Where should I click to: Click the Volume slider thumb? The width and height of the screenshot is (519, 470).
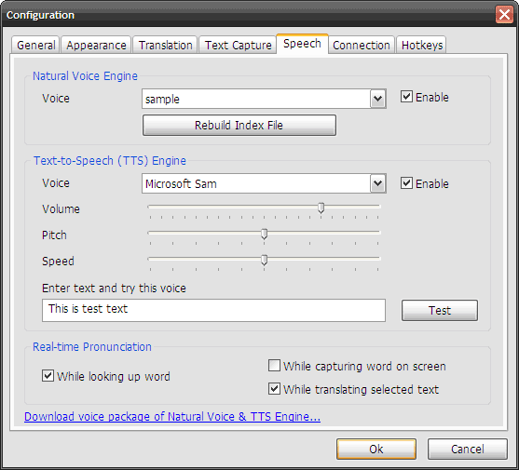pos(321,208)
